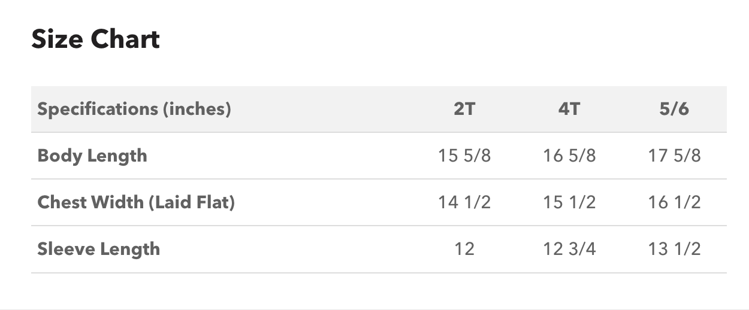
Task: Click the 16 1/2 chest width value
Action: tap(674, 202)
